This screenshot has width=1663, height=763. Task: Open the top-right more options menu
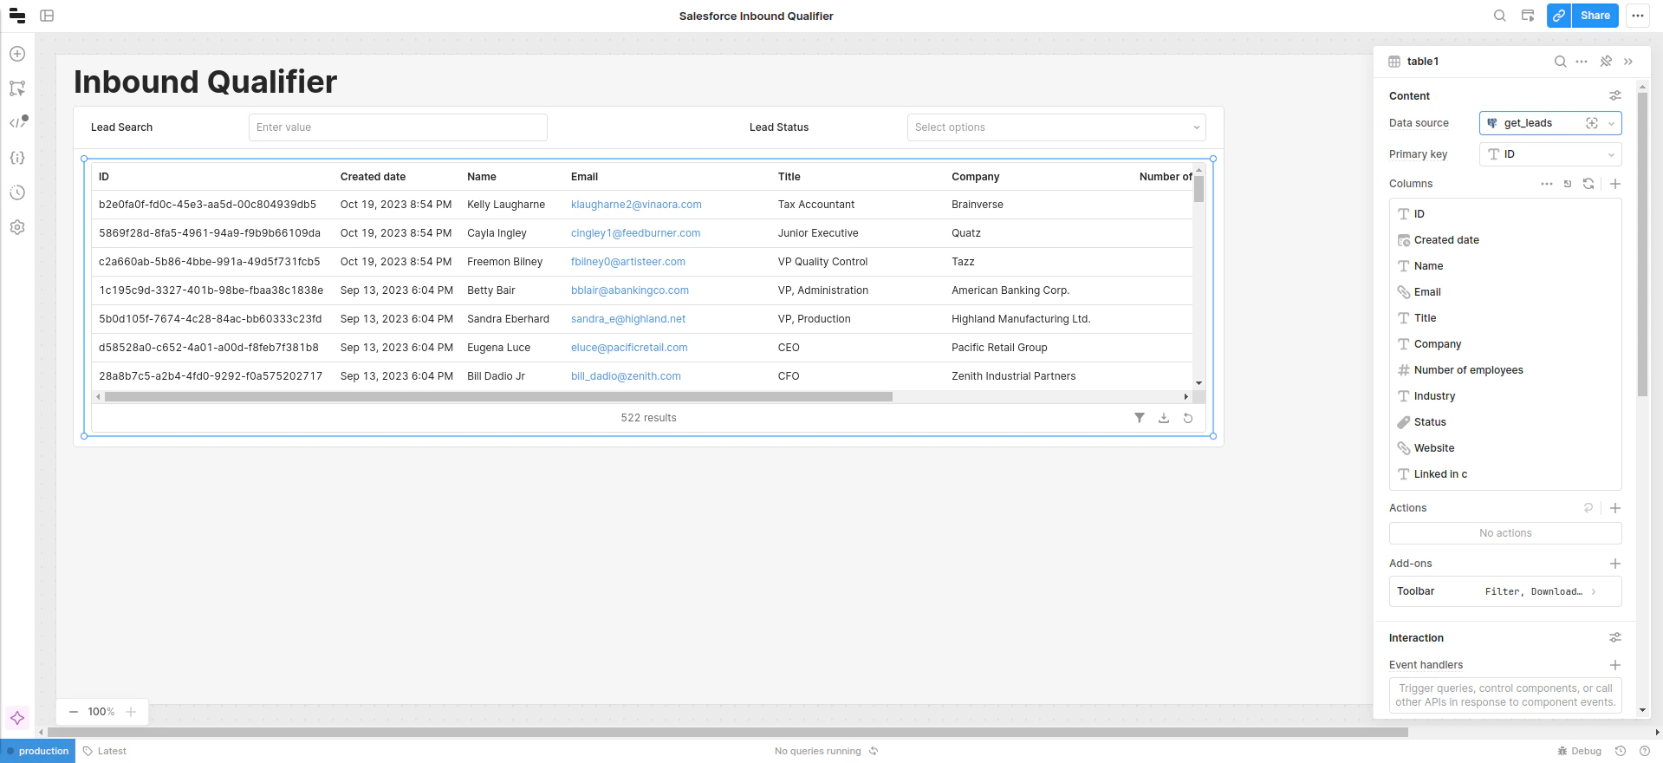point(1637,16)
